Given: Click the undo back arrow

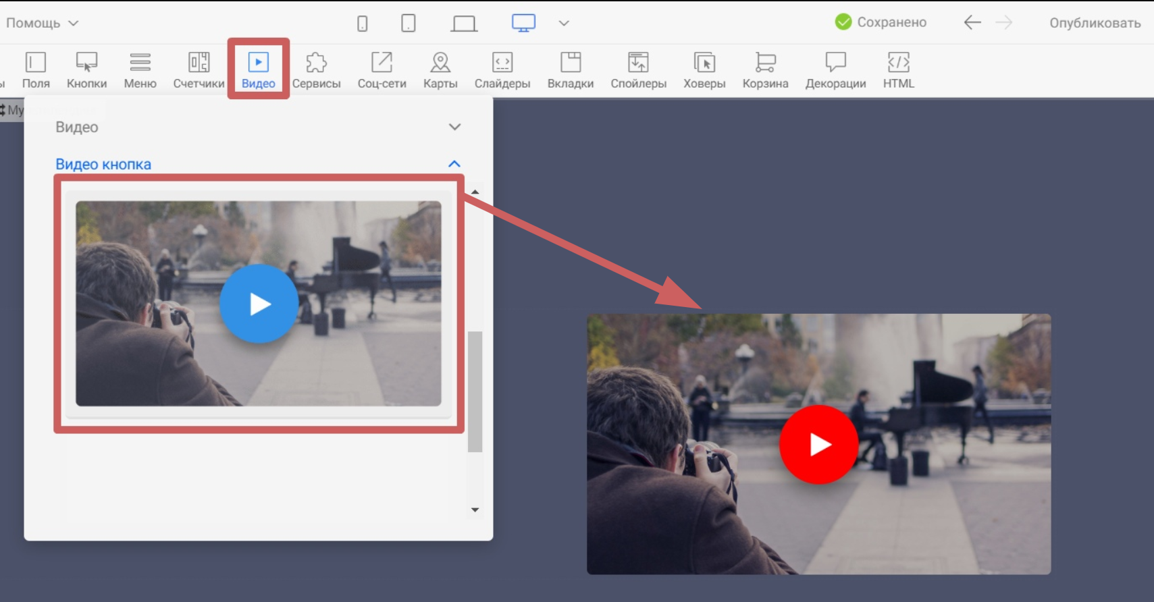Looking at the screenshot, I should (x=972, y=23).
